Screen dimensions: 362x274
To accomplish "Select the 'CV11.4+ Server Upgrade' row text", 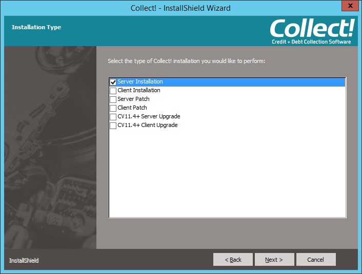I will (149, 116).
